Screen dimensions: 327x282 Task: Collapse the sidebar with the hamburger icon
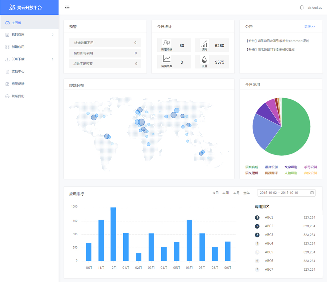pyautogui.click(x=67, y=7)
